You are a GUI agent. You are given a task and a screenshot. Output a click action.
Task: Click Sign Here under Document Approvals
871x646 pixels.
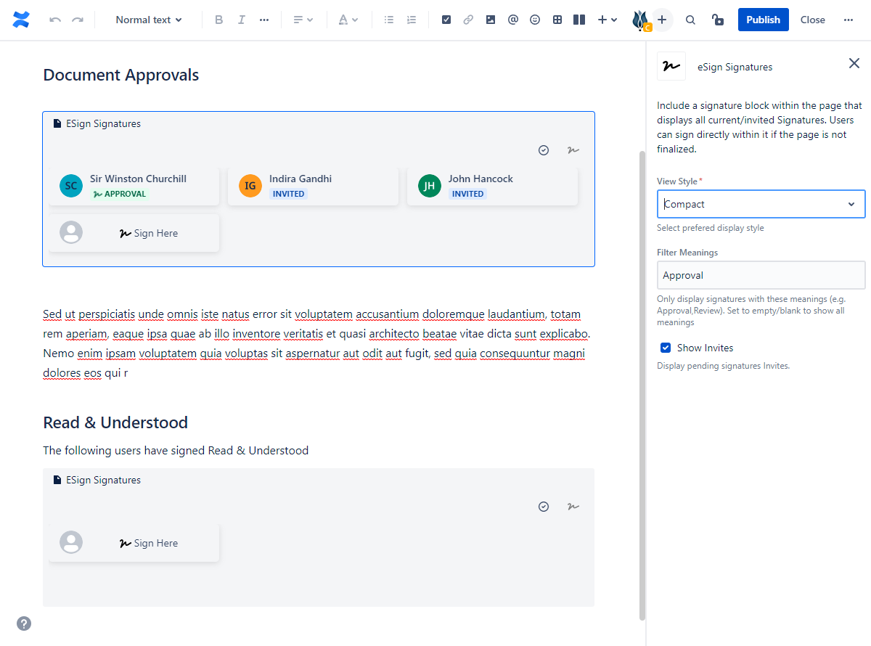click(148, 233)
